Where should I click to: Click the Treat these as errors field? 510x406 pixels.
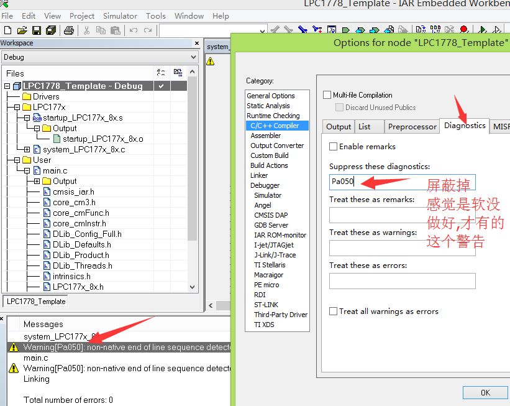(403, 281)
